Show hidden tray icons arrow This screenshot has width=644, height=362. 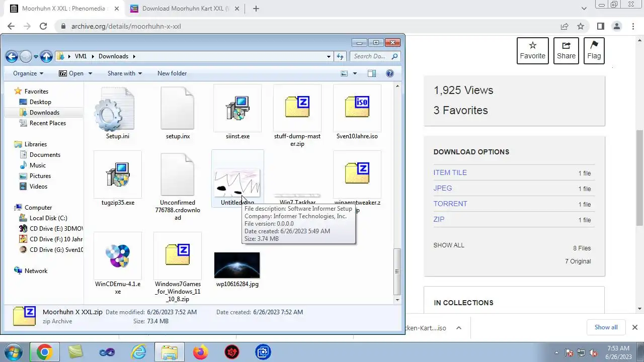pyautogui.click(x=556, y=352)
